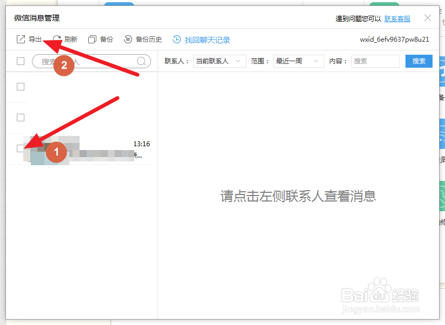Click the 内容 search input field

point(376,61)
